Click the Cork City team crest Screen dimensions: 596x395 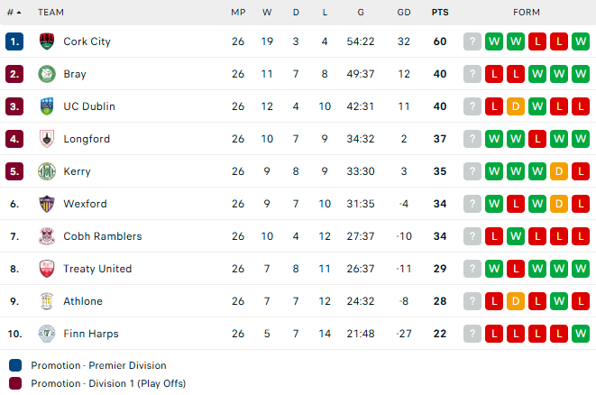pyautogui.click(x=47, y=41)
